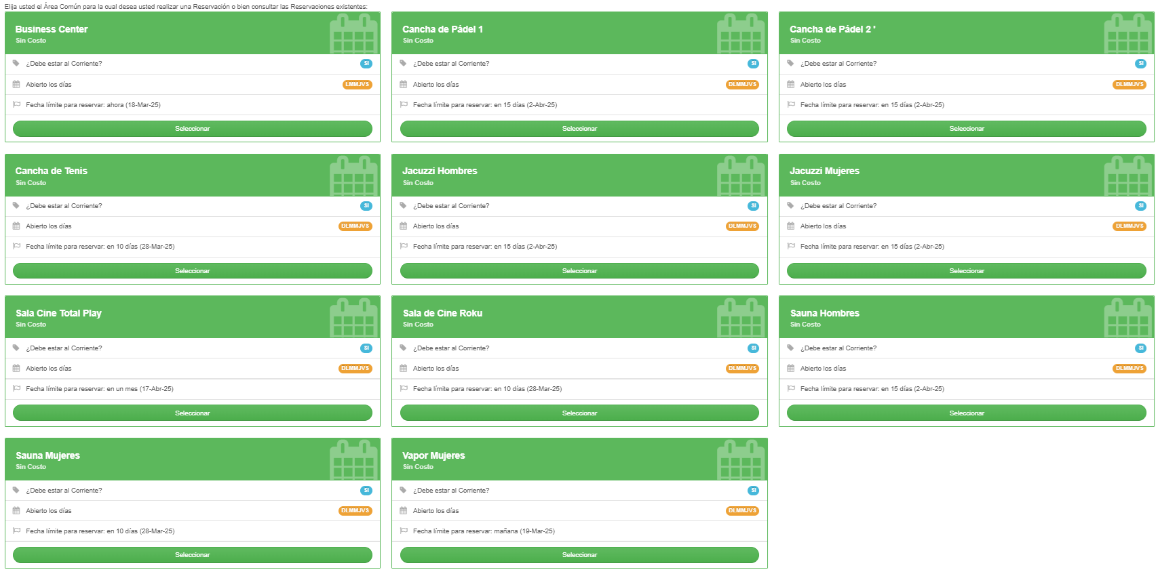1160x576 pixels.
Task: Click the orange LMMJVS days badge on Business Center
Action: pyautogui.click(x=357, y=85)
